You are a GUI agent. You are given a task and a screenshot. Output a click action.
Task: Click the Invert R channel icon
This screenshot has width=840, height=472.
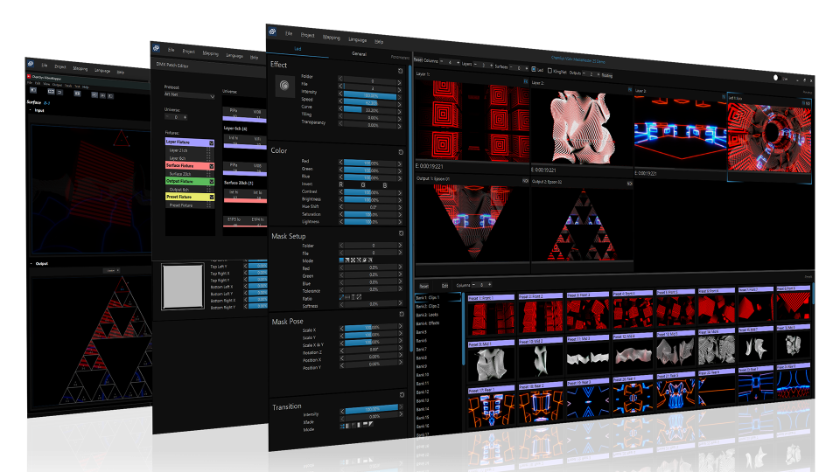point(343,184)
